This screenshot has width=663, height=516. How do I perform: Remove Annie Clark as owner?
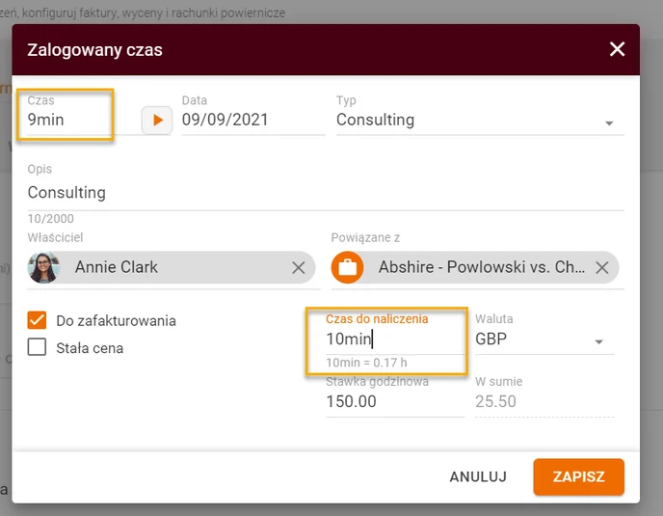click(299, 267)
